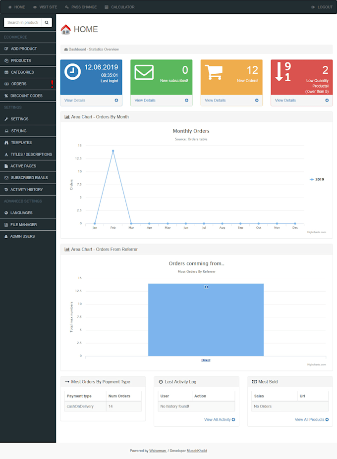
Task: Click the blue Direct bar in referrer chart
Action: (x=206, y=319)
